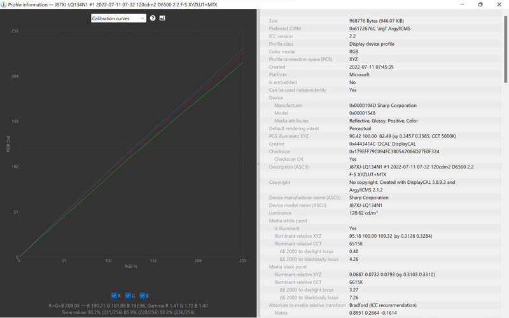This screenshot has width=509, height=318.
Task: Select the checksum value '0x179EFF79C094FC3805A7086D27E0F324'
Action: tap(394, 151)
